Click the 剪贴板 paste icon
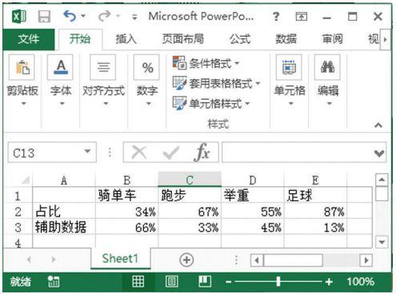396x294 pixels. coord(22,67)
